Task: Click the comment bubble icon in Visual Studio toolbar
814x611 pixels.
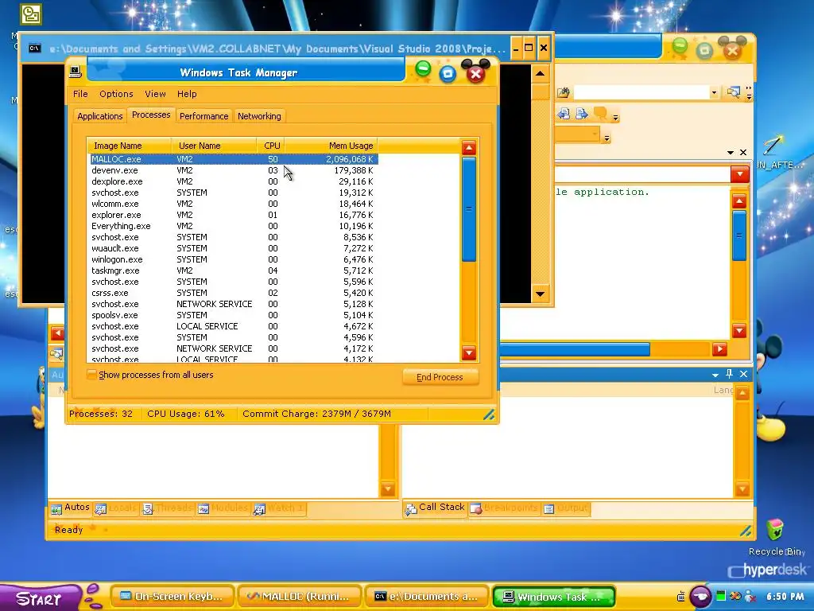Action: [600, 113]
